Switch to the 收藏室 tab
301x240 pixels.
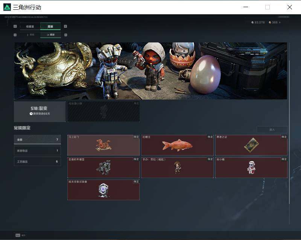[30, 26]
